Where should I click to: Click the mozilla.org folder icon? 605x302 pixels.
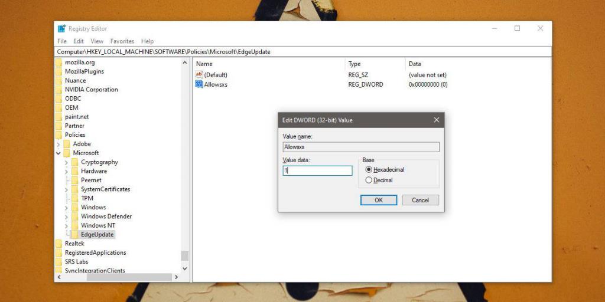pos(58,63)
